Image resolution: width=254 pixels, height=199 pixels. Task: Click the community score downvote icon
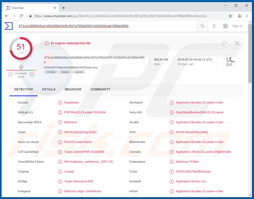click(10, 74)
